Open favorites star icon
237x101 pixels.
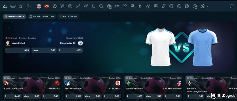pyautogui.click(x=21, y=6)
